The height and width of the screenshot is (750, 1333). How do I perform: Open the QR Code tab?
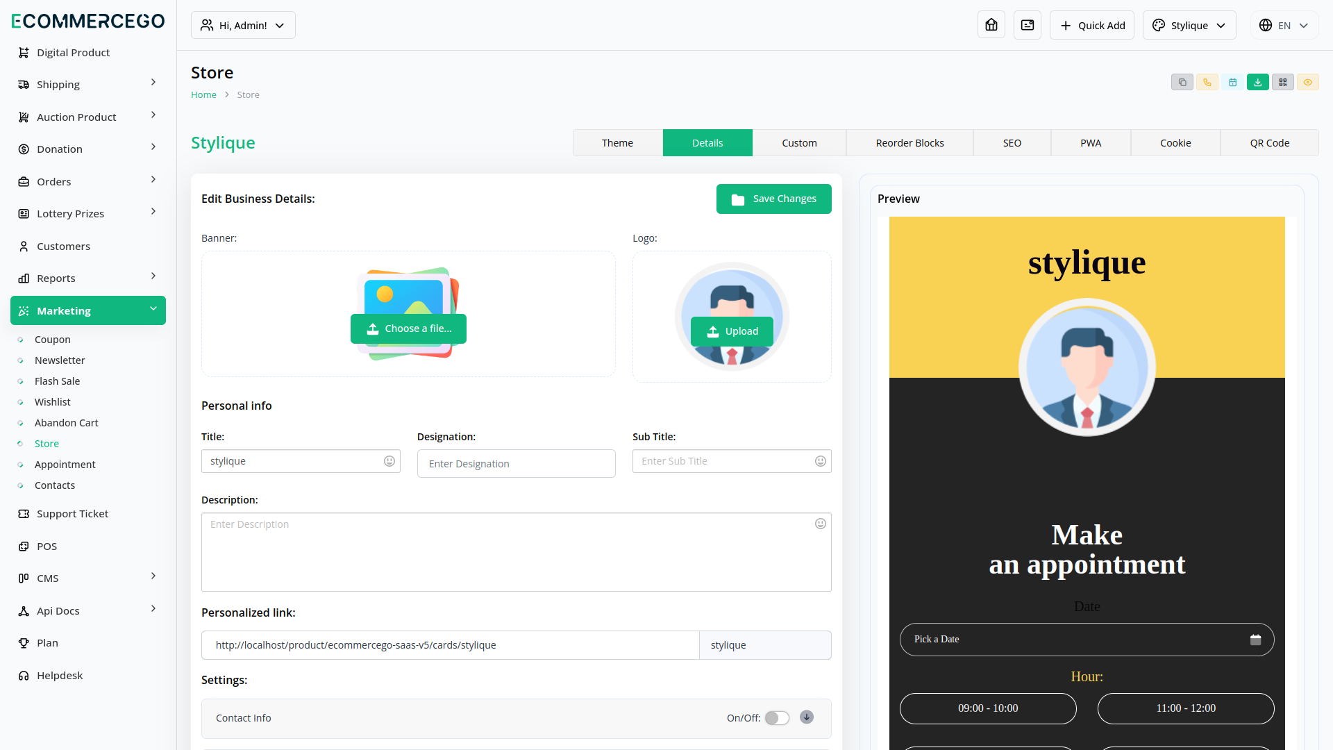[x=1269, y=143]
